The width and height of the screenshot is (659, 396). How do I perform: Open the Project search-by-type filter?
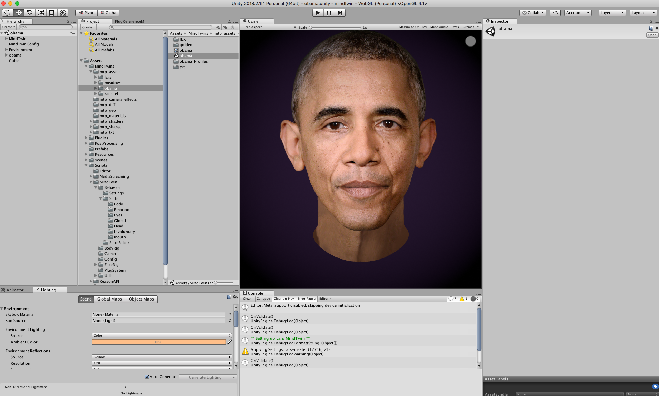click(x=218, y=27)
